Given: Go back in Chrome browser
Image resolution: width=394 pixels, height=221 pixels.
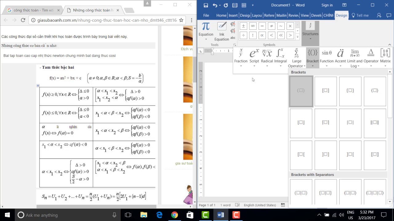Looking at the screenshot, I should [x=5, y=20].
